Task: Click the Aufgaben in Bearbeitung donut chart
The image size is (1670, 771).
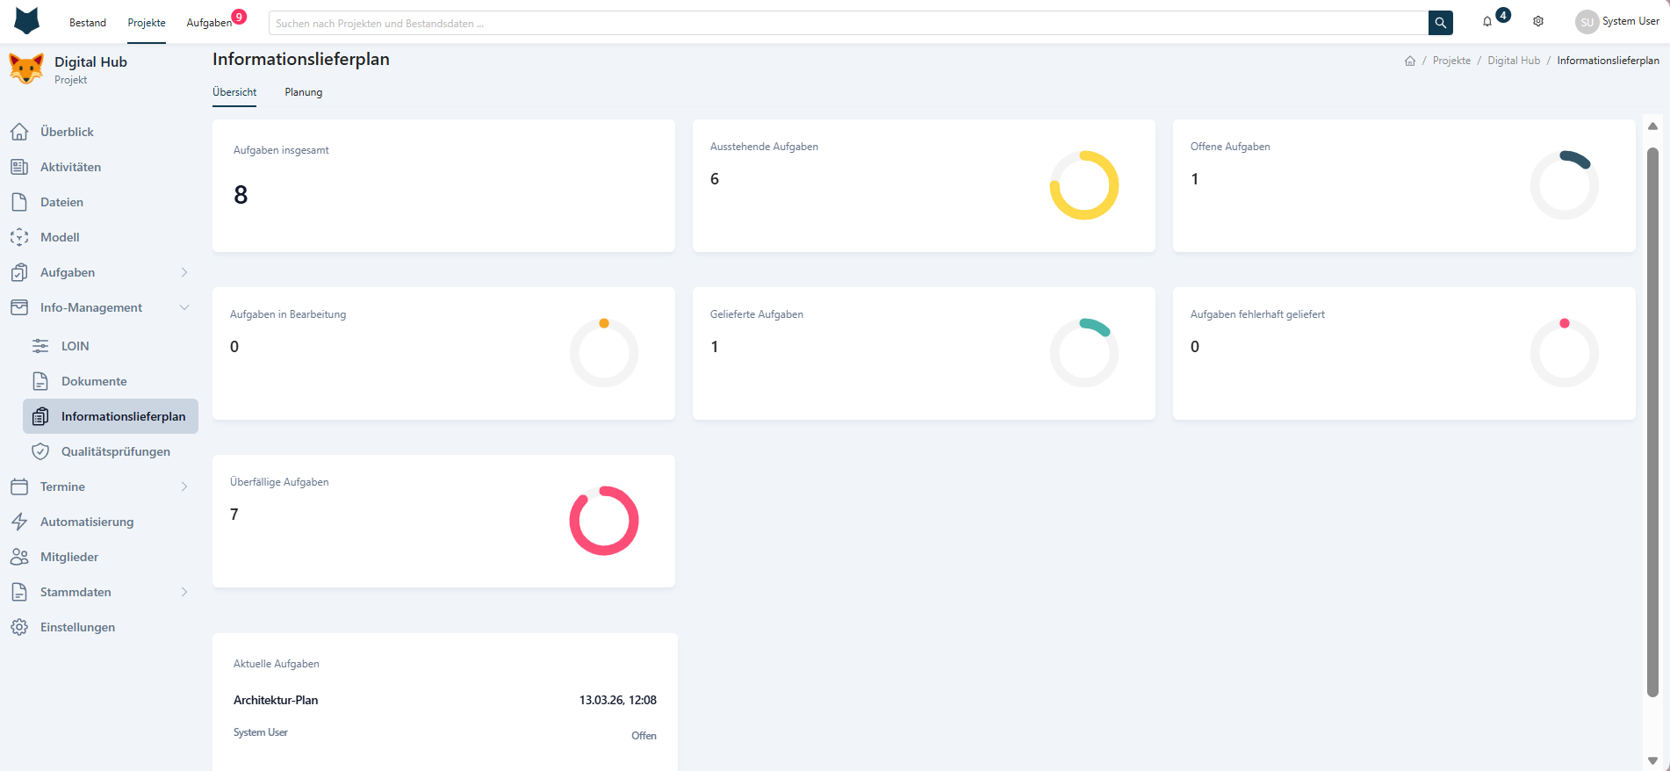Action: pos(604,353)
